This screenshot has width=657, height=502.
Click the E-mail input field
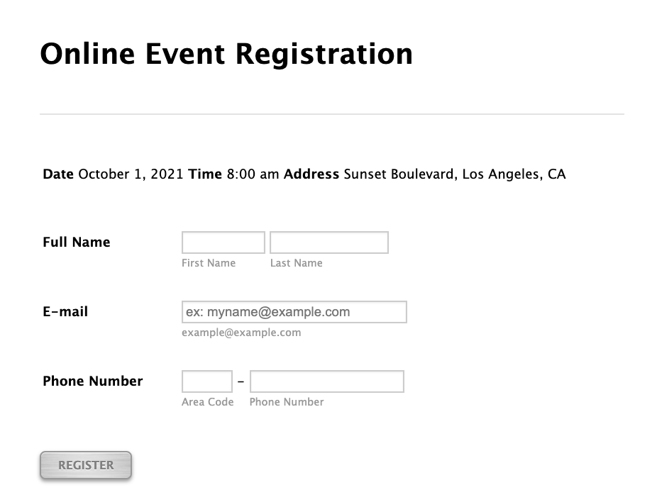pyautogui.click(x=294, y=312)
